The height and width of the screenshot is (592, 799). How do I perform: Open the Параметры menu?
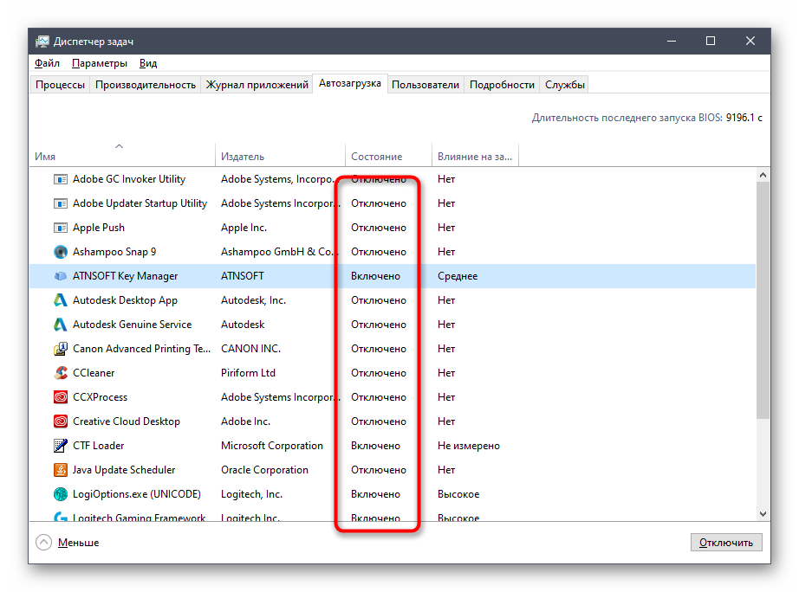pyautogui.click(x=100, y=63)
